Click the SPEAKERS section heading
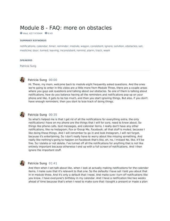Viewport: 170px width, 221px height. point(26,60)
